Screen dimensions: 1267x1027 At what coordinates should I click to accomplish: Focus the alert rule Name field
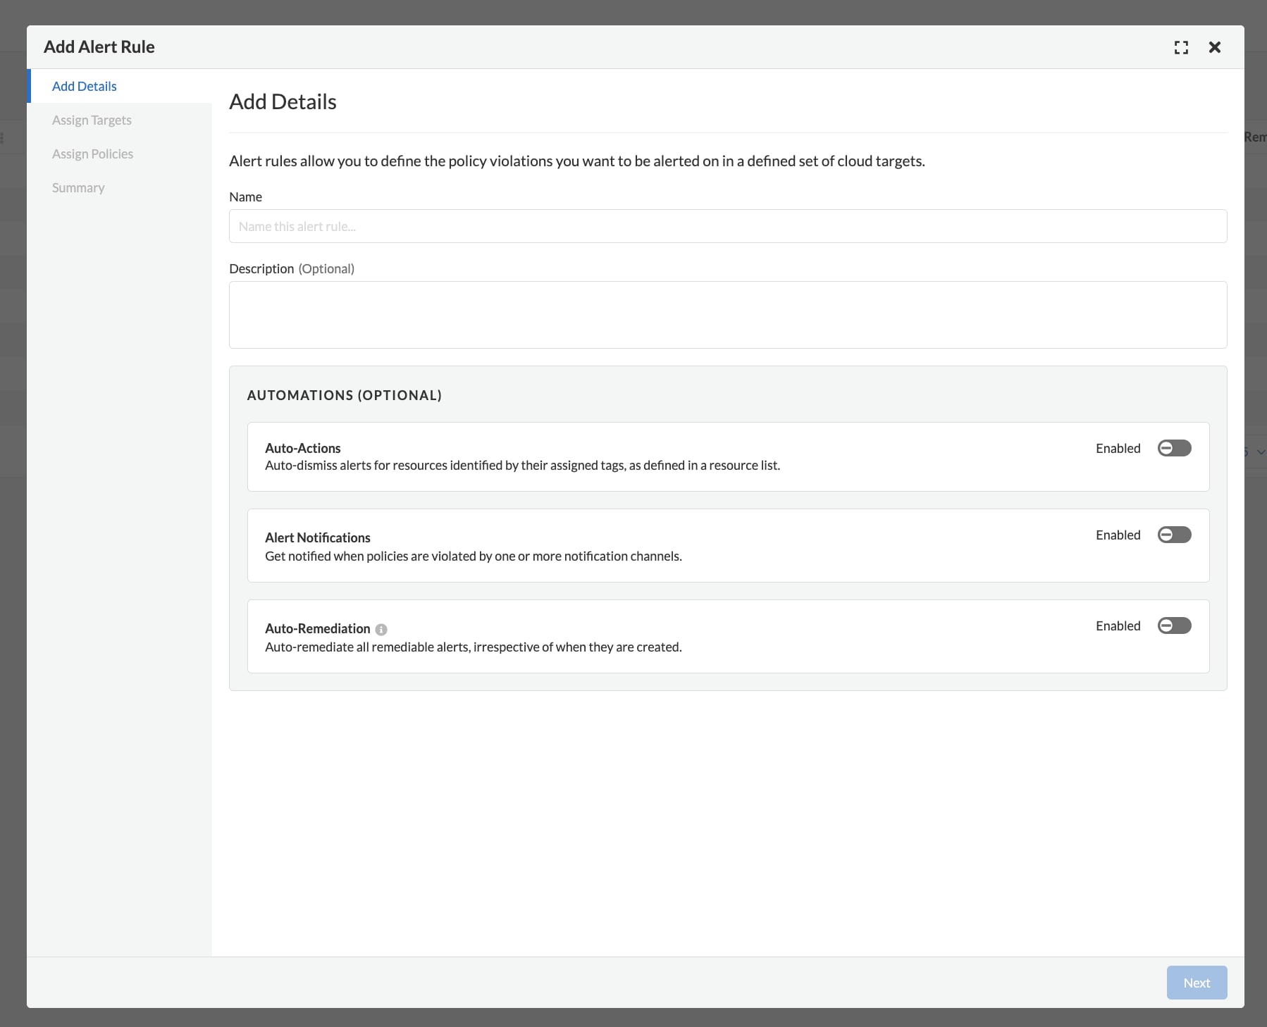pyautogui.click(x=728, y=226)
